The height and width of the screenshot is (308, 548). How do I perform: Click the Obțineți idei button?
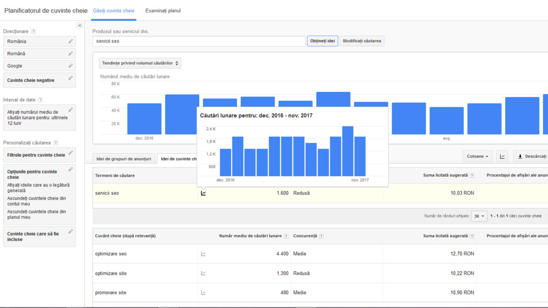point(322,41)
